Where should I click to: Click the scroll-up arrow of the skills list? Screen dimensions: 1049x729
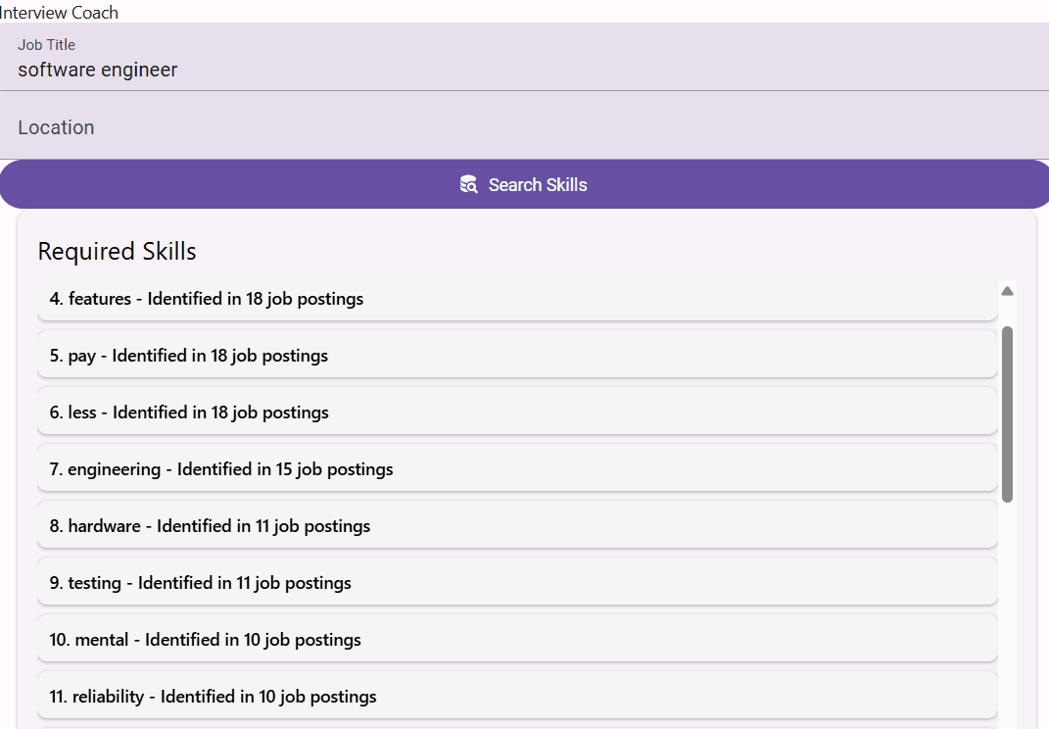click(1007, 291)
